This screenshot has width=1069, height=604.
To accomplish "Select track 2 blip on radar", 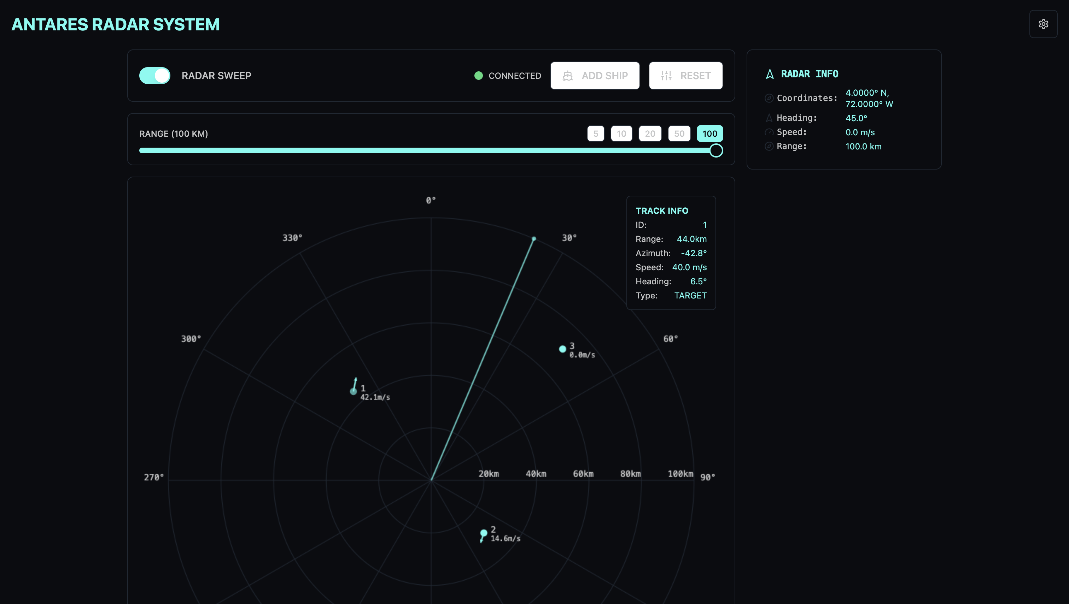I will click(x=484, y=533).
